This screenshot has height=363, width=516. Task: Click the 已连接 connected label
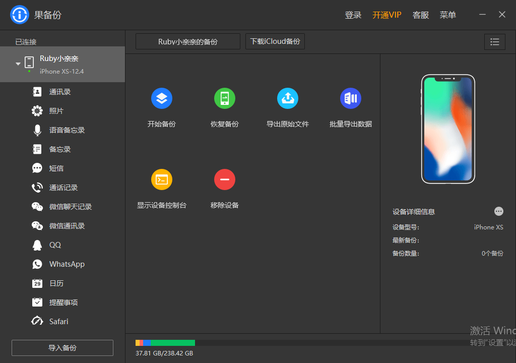click(x=26, y=42)
